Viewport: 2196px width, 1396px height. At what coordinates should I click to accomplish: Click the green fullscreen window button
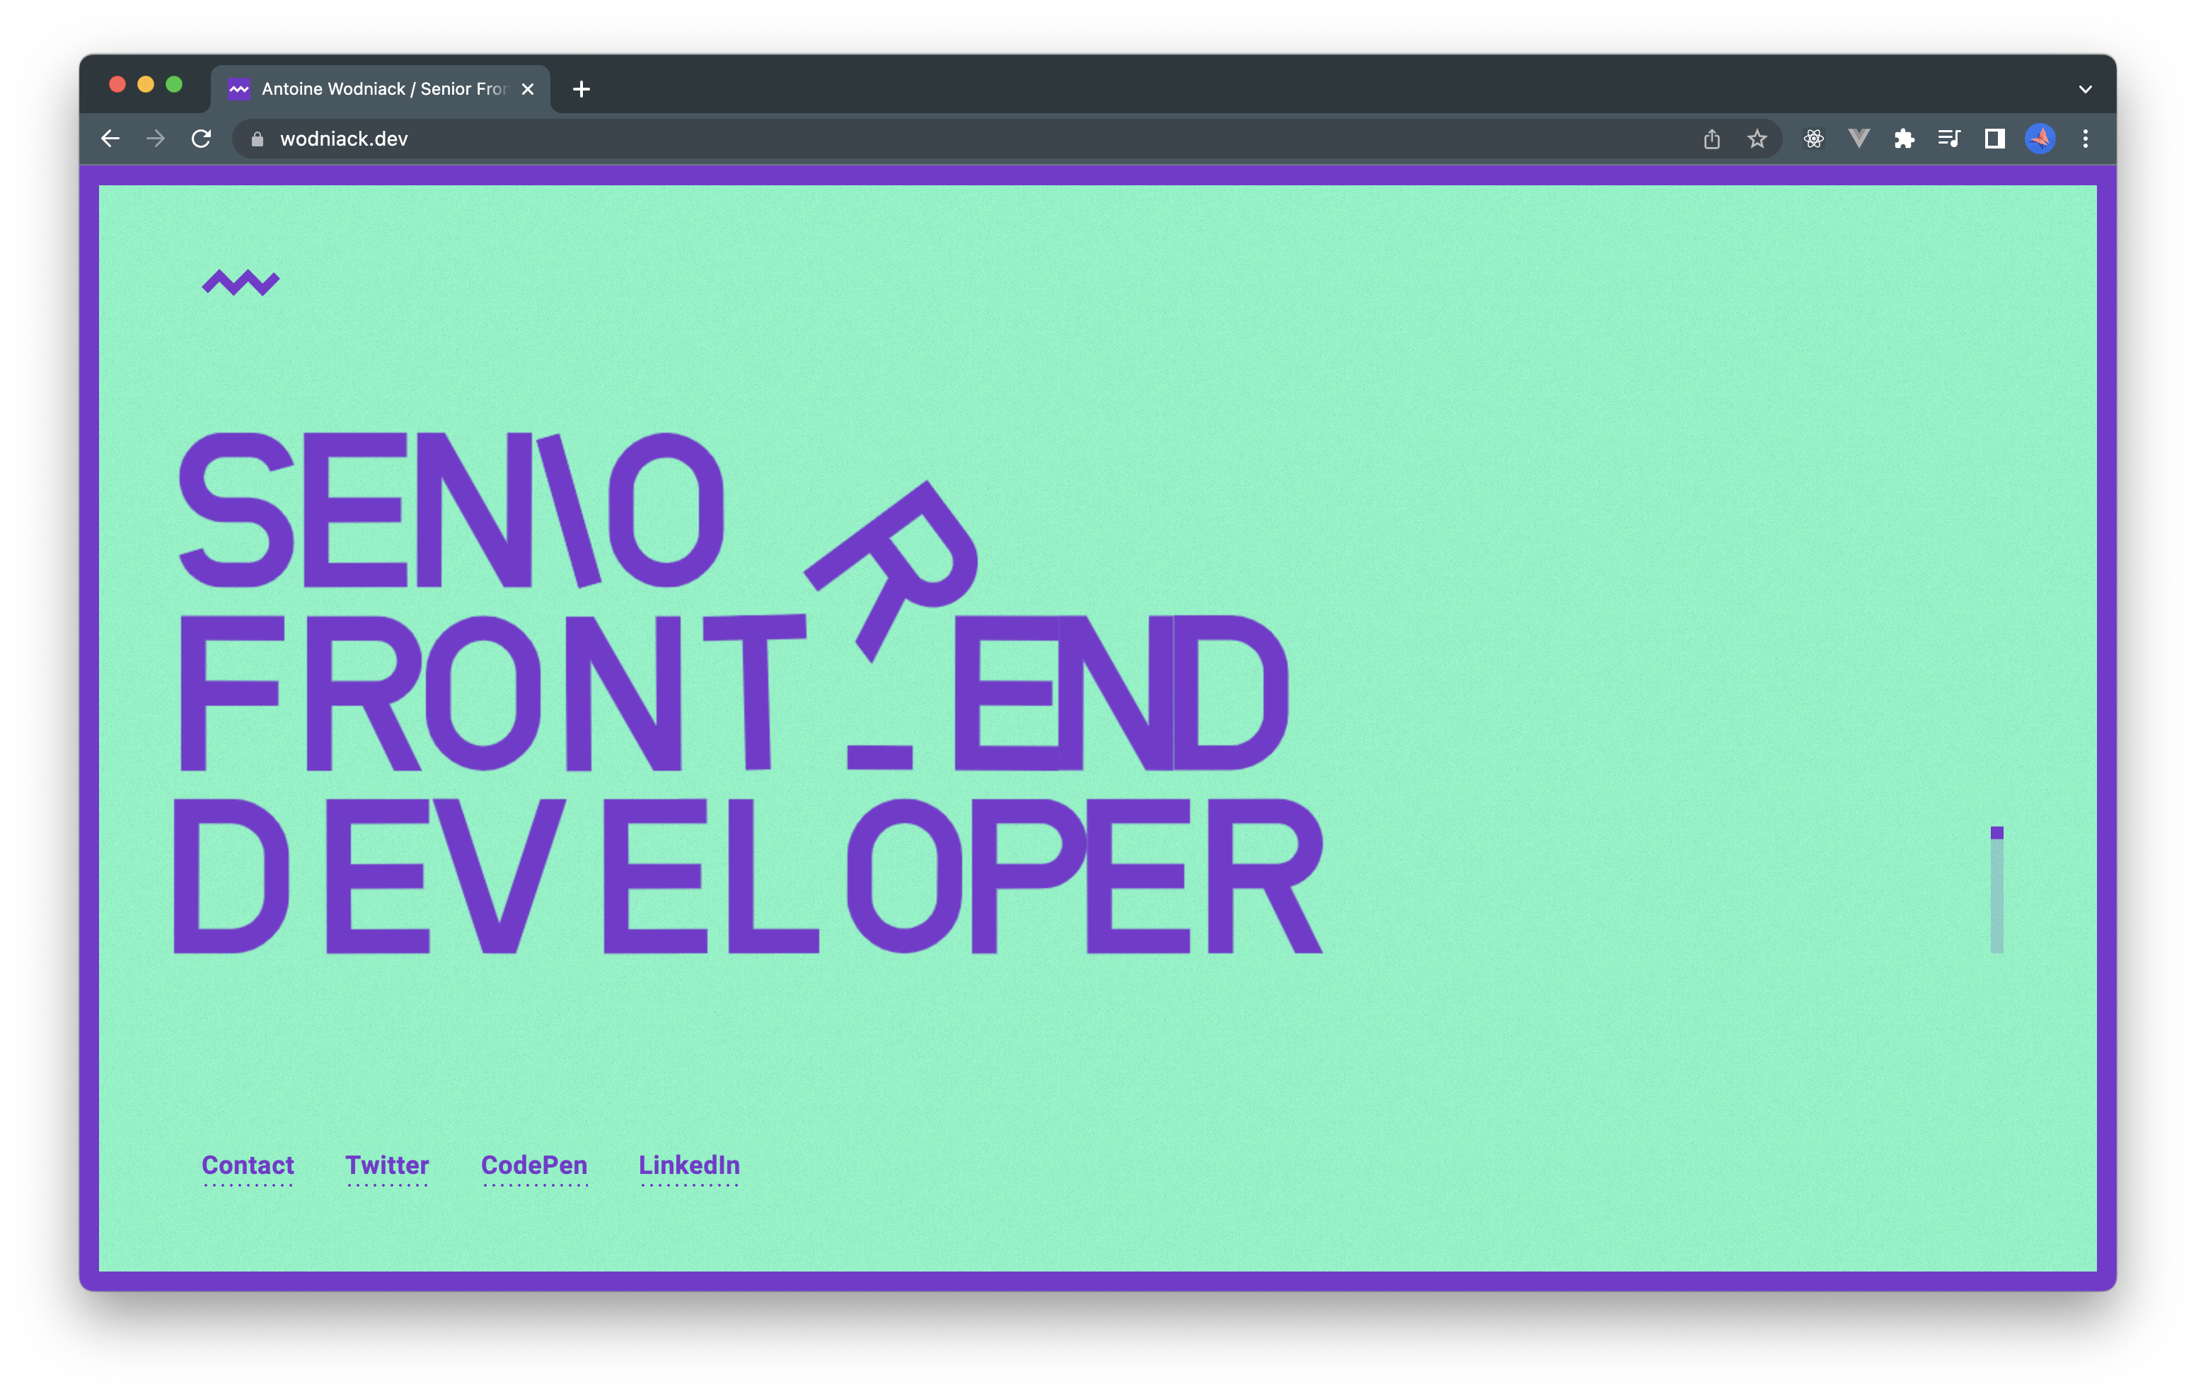[x=173, y=85]
